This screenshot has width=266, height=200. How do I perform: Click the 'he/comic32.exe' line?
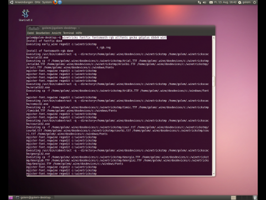click(x=37, y=104)
